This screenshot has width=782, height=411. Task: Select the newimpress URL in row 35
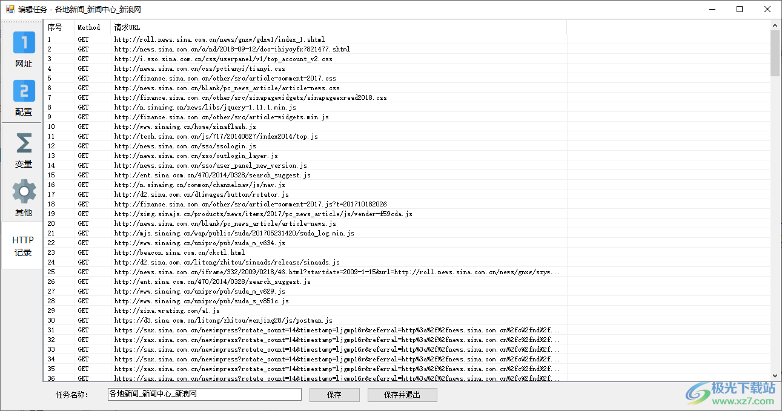click(x=337, y=369)
